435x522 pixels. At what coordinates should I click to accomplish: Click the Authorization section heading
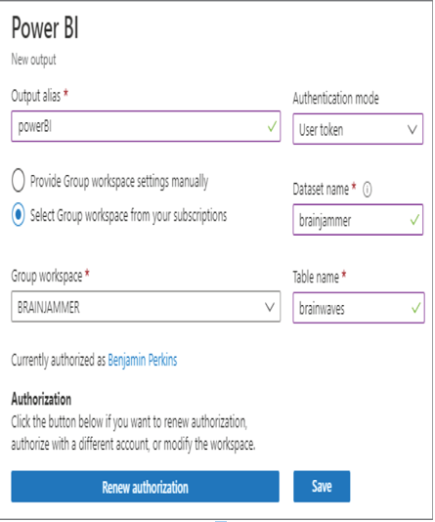(41, 399)
